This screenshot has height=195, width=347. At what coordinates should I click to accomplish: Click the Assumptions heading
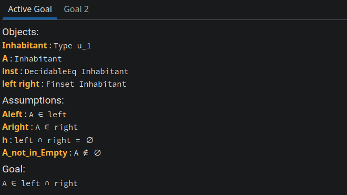coord(33,100)
